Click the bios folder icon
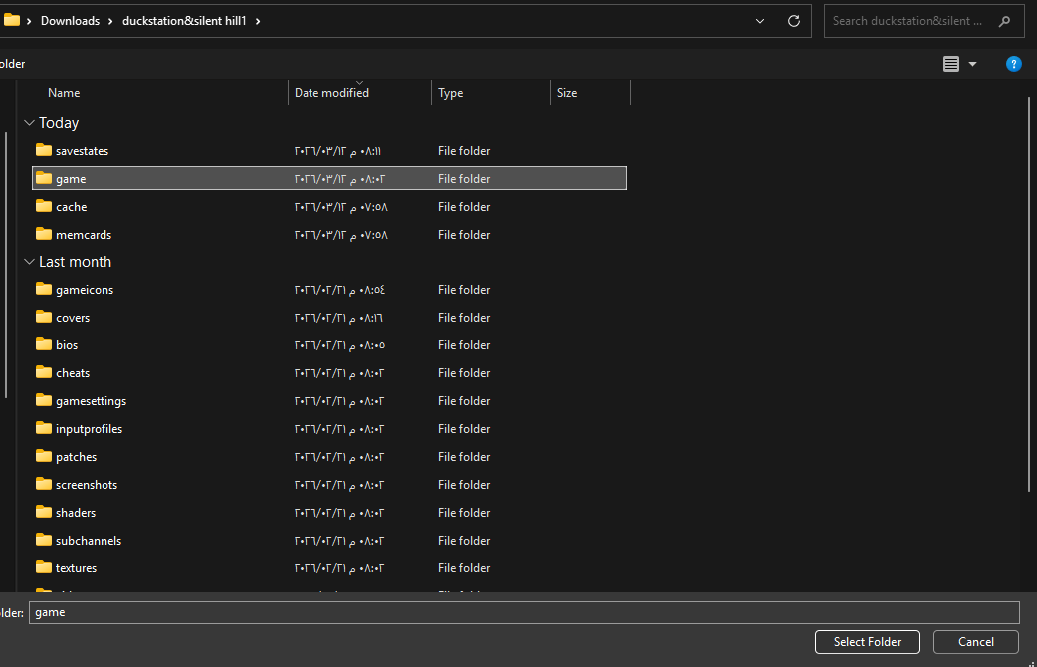Viewport: 1037px width, 667px height. pyautogui.click(x=44, y=344)
